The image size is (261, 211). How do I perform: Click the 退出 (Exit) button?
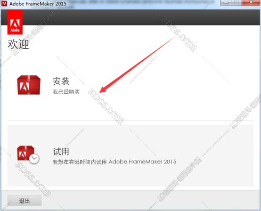24,201
